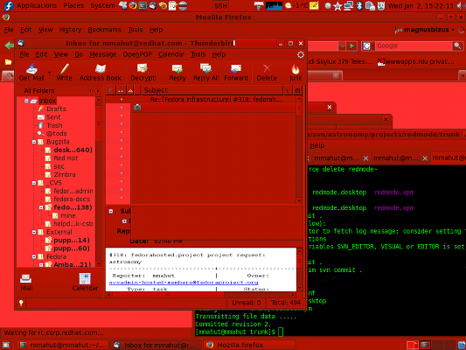The height and width of the screenshot is (350, 466).
Task: Click the Reply All toolbar icon
Action: tap(205, 69)
